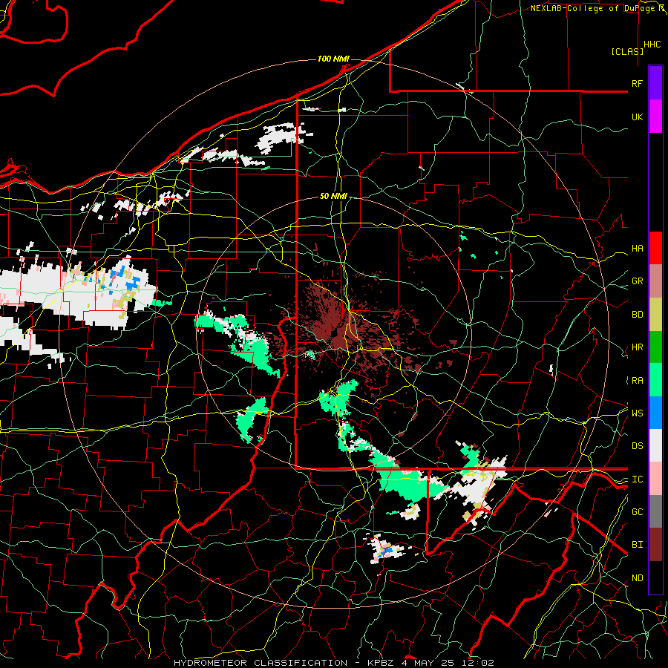Click the HR green legend swatch

655,347
